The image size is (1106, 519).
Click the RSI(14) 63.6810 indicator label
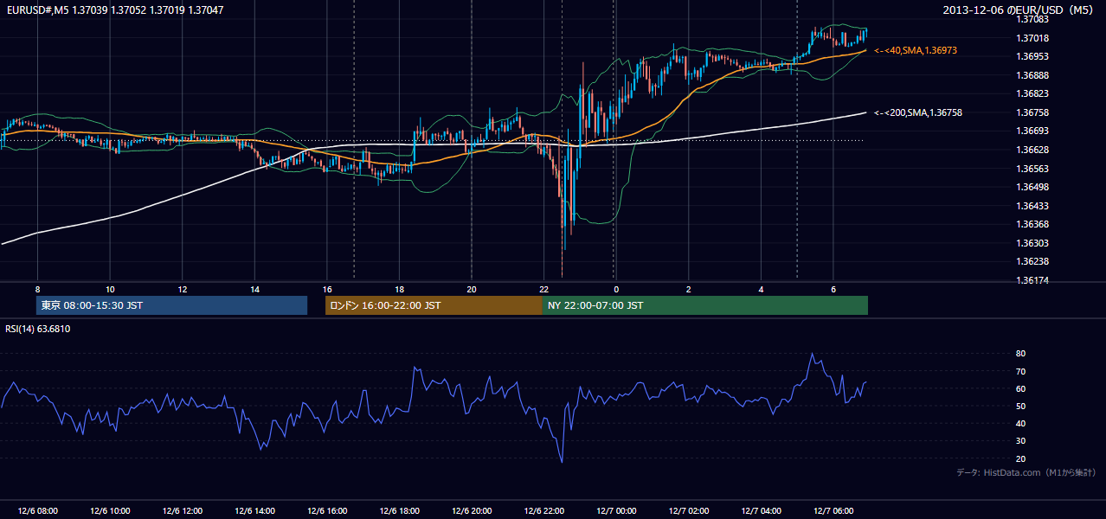[x=38, y=330]
